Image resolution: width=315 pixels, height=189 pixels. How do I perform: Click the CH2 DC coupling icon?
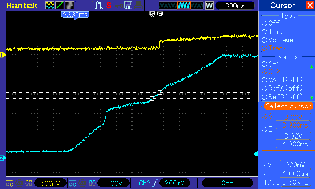[x=72, y=183]
